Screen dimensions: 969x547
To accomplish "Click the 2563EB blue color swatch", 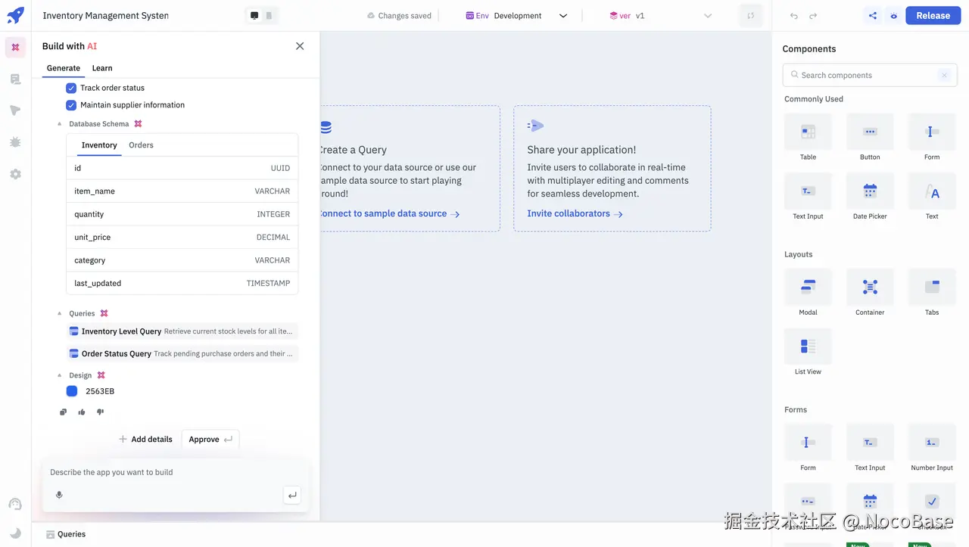I will (x=72, y=391).
